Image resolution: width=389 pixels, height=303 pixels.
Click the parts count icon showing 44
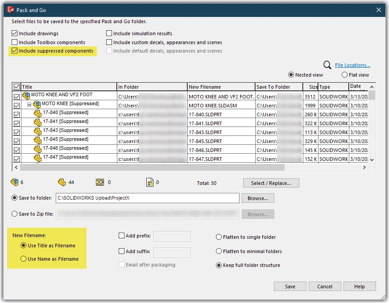[x=62, y=182]
